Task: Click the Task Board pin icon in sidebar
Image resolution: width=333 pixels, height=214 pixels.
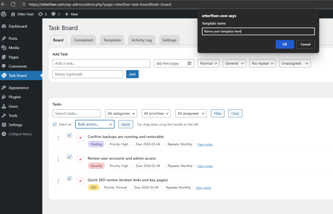Action: click(5, 75)
